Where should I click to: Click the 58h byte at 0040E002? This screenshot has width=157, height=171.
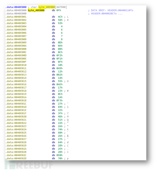61,20
